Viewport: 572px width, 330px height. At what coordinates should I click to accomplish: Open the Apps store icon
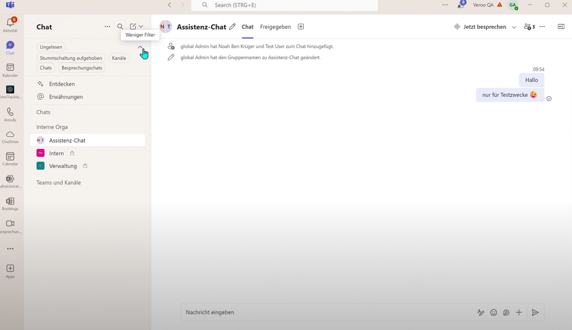pos(10,271)
